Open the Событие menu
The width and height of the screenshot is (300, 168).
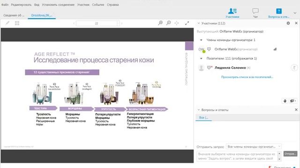[98, 5]
